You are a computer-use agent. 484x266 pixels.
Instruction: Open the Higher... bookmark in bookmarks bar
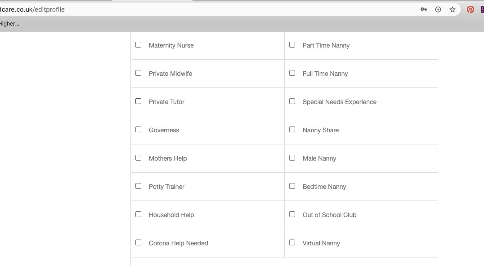[x=9, y=24]
